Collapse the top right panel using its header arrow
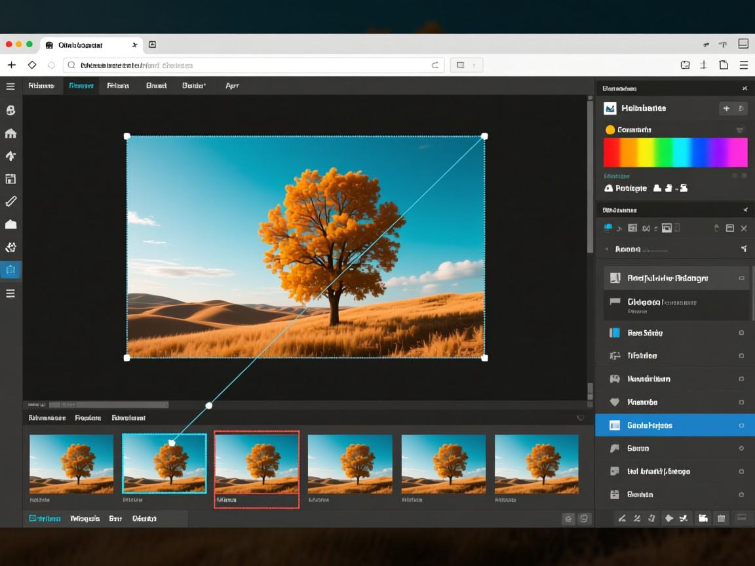 tap(745, 88)
